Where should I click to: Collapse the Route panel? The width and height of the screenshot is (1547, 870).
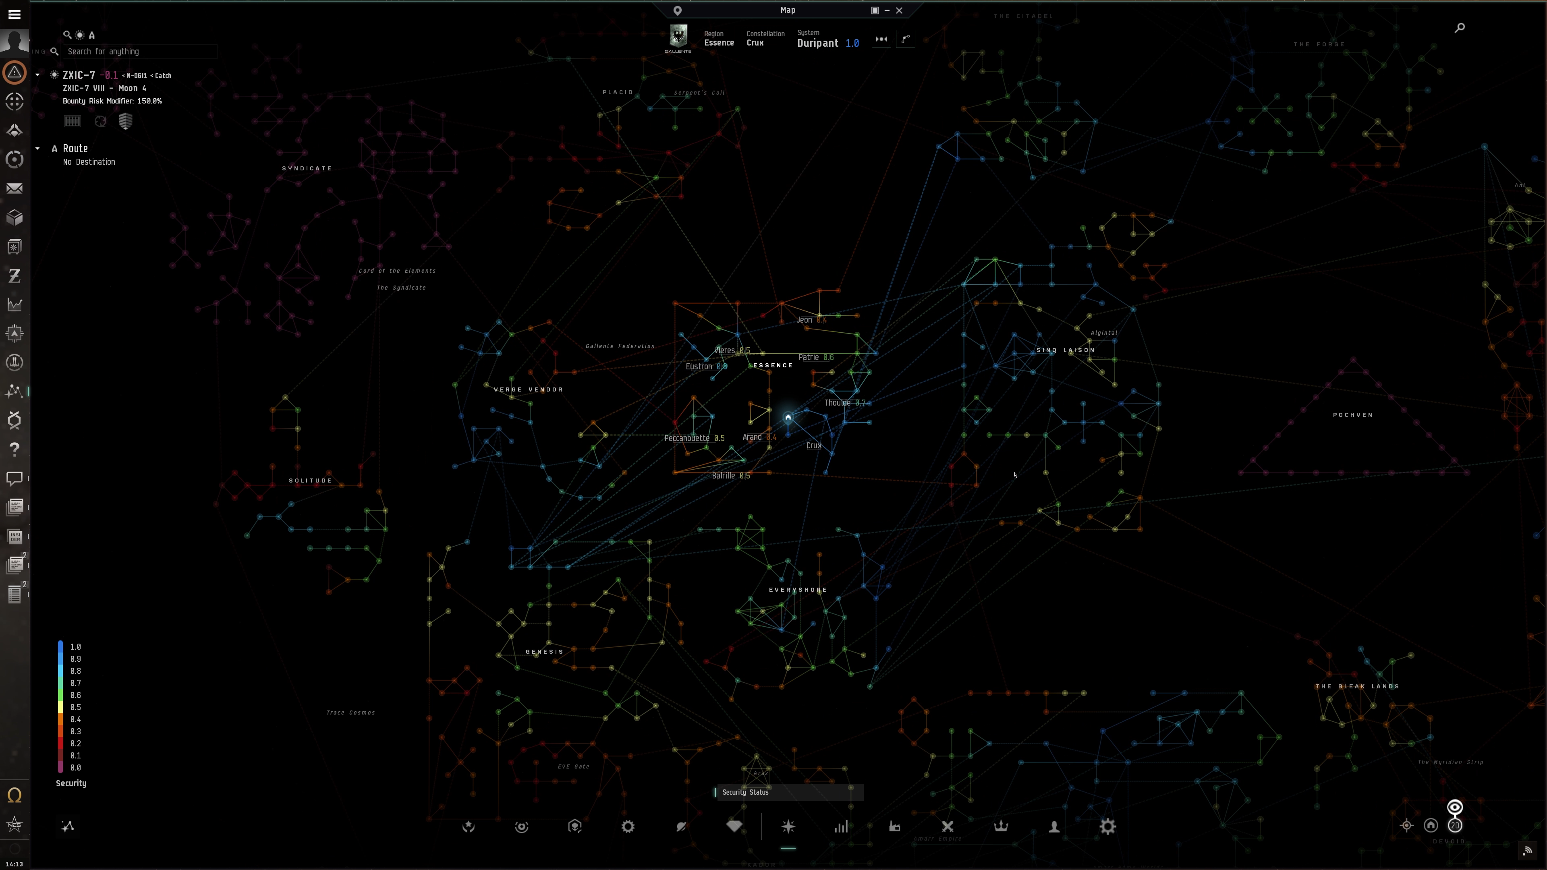38,148
